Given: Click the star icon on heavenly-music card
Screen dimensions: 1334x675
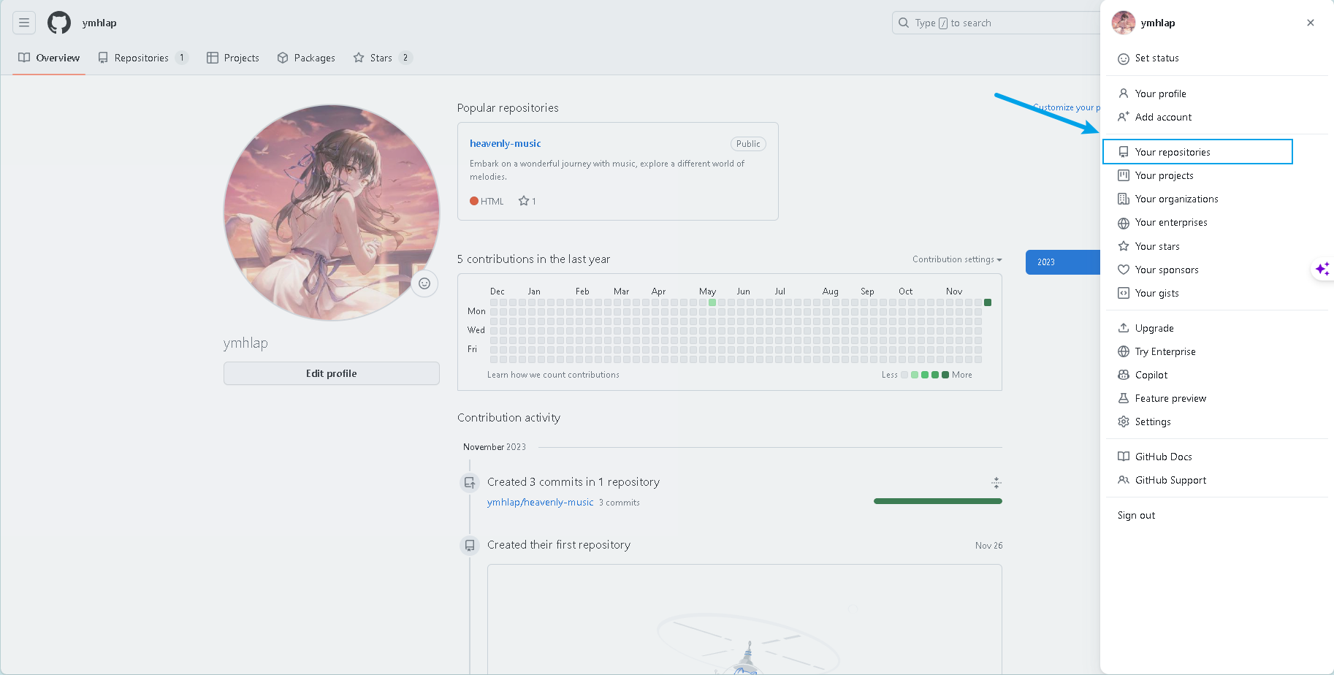Looking at the screenshot, I should pos(523,201).
